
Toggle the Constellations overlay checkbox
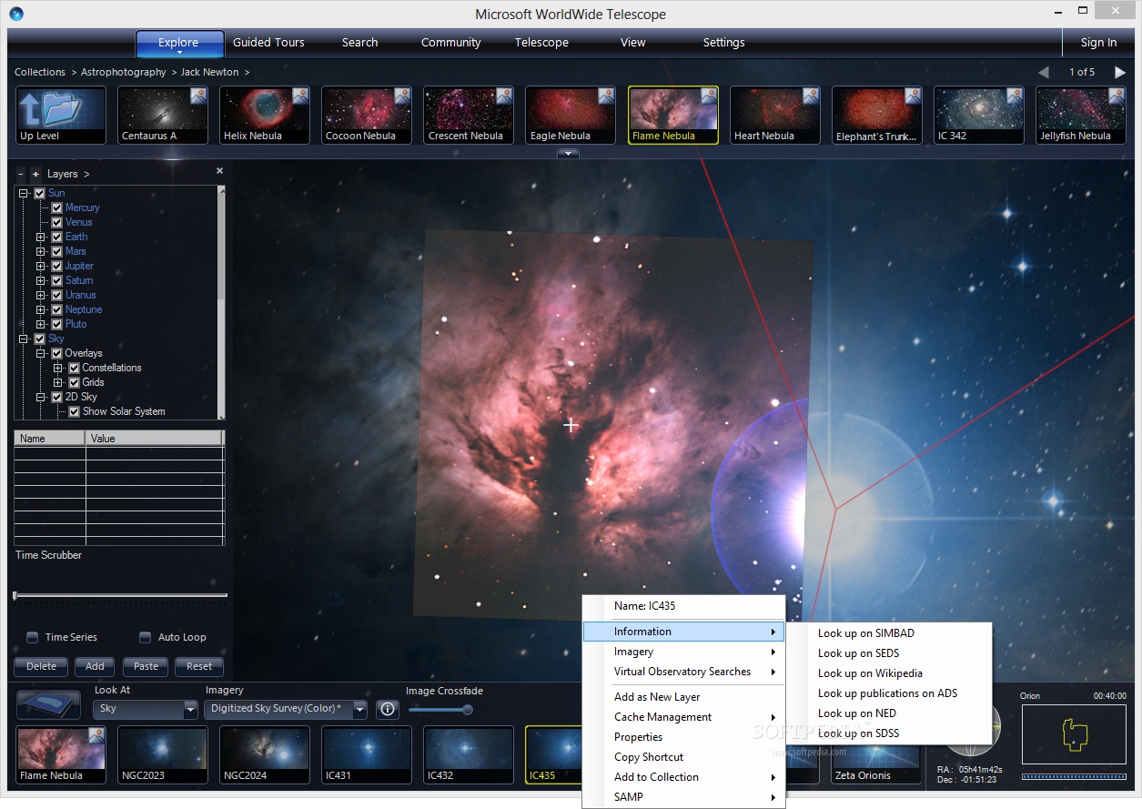pos(75,368)
